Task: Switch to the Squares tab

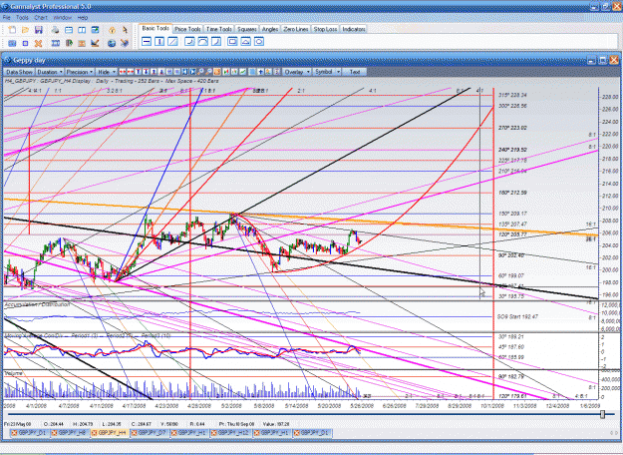Action: pos(247,29)
